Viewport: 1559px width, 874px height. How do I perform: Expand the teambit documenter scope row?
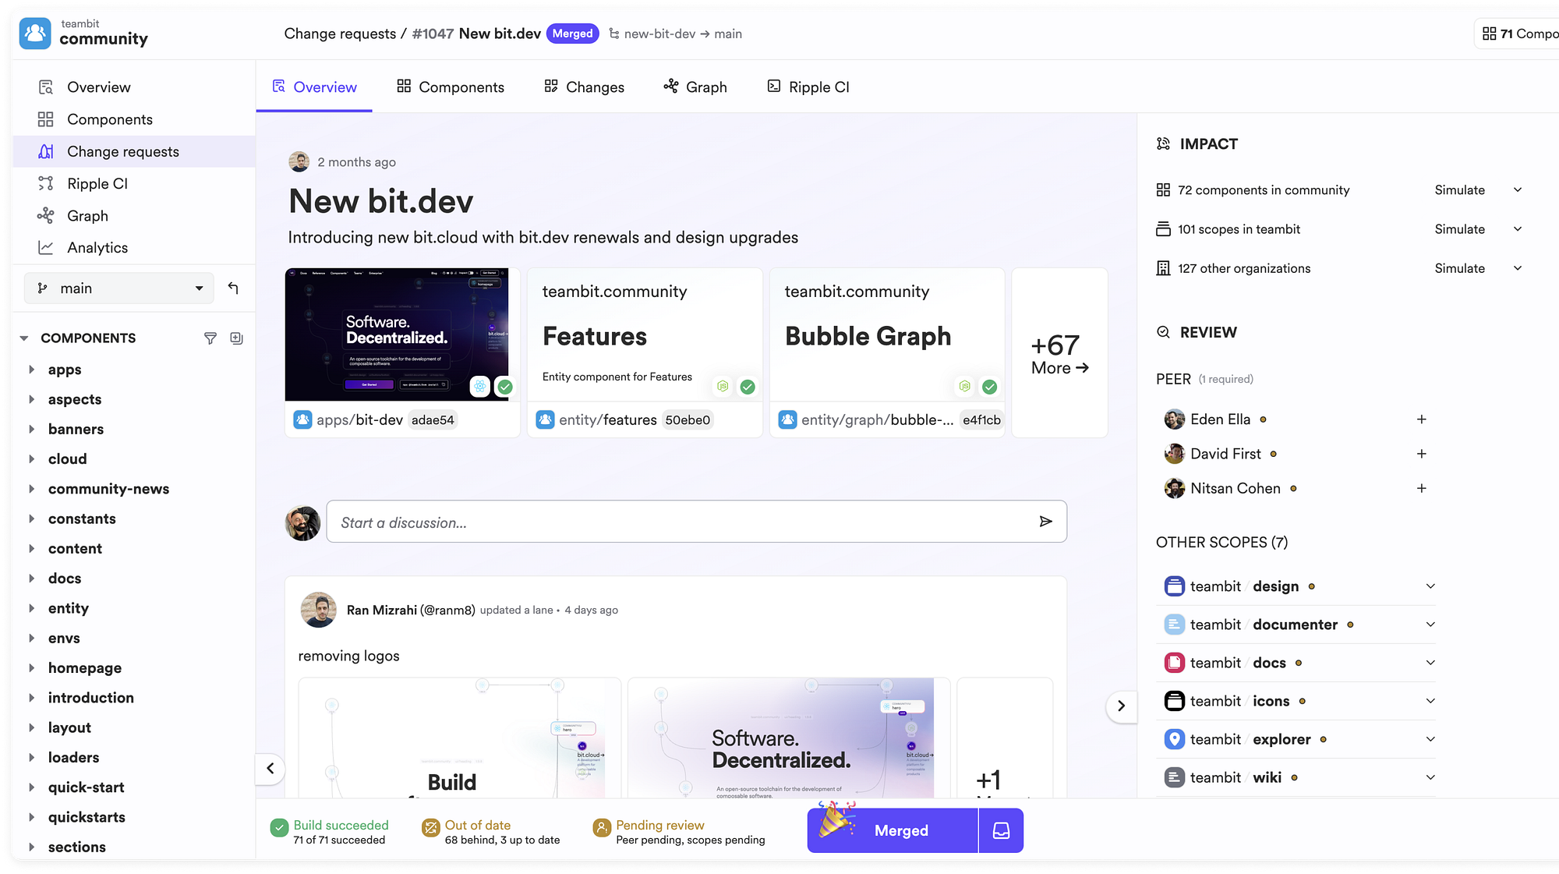point(1430,625)
